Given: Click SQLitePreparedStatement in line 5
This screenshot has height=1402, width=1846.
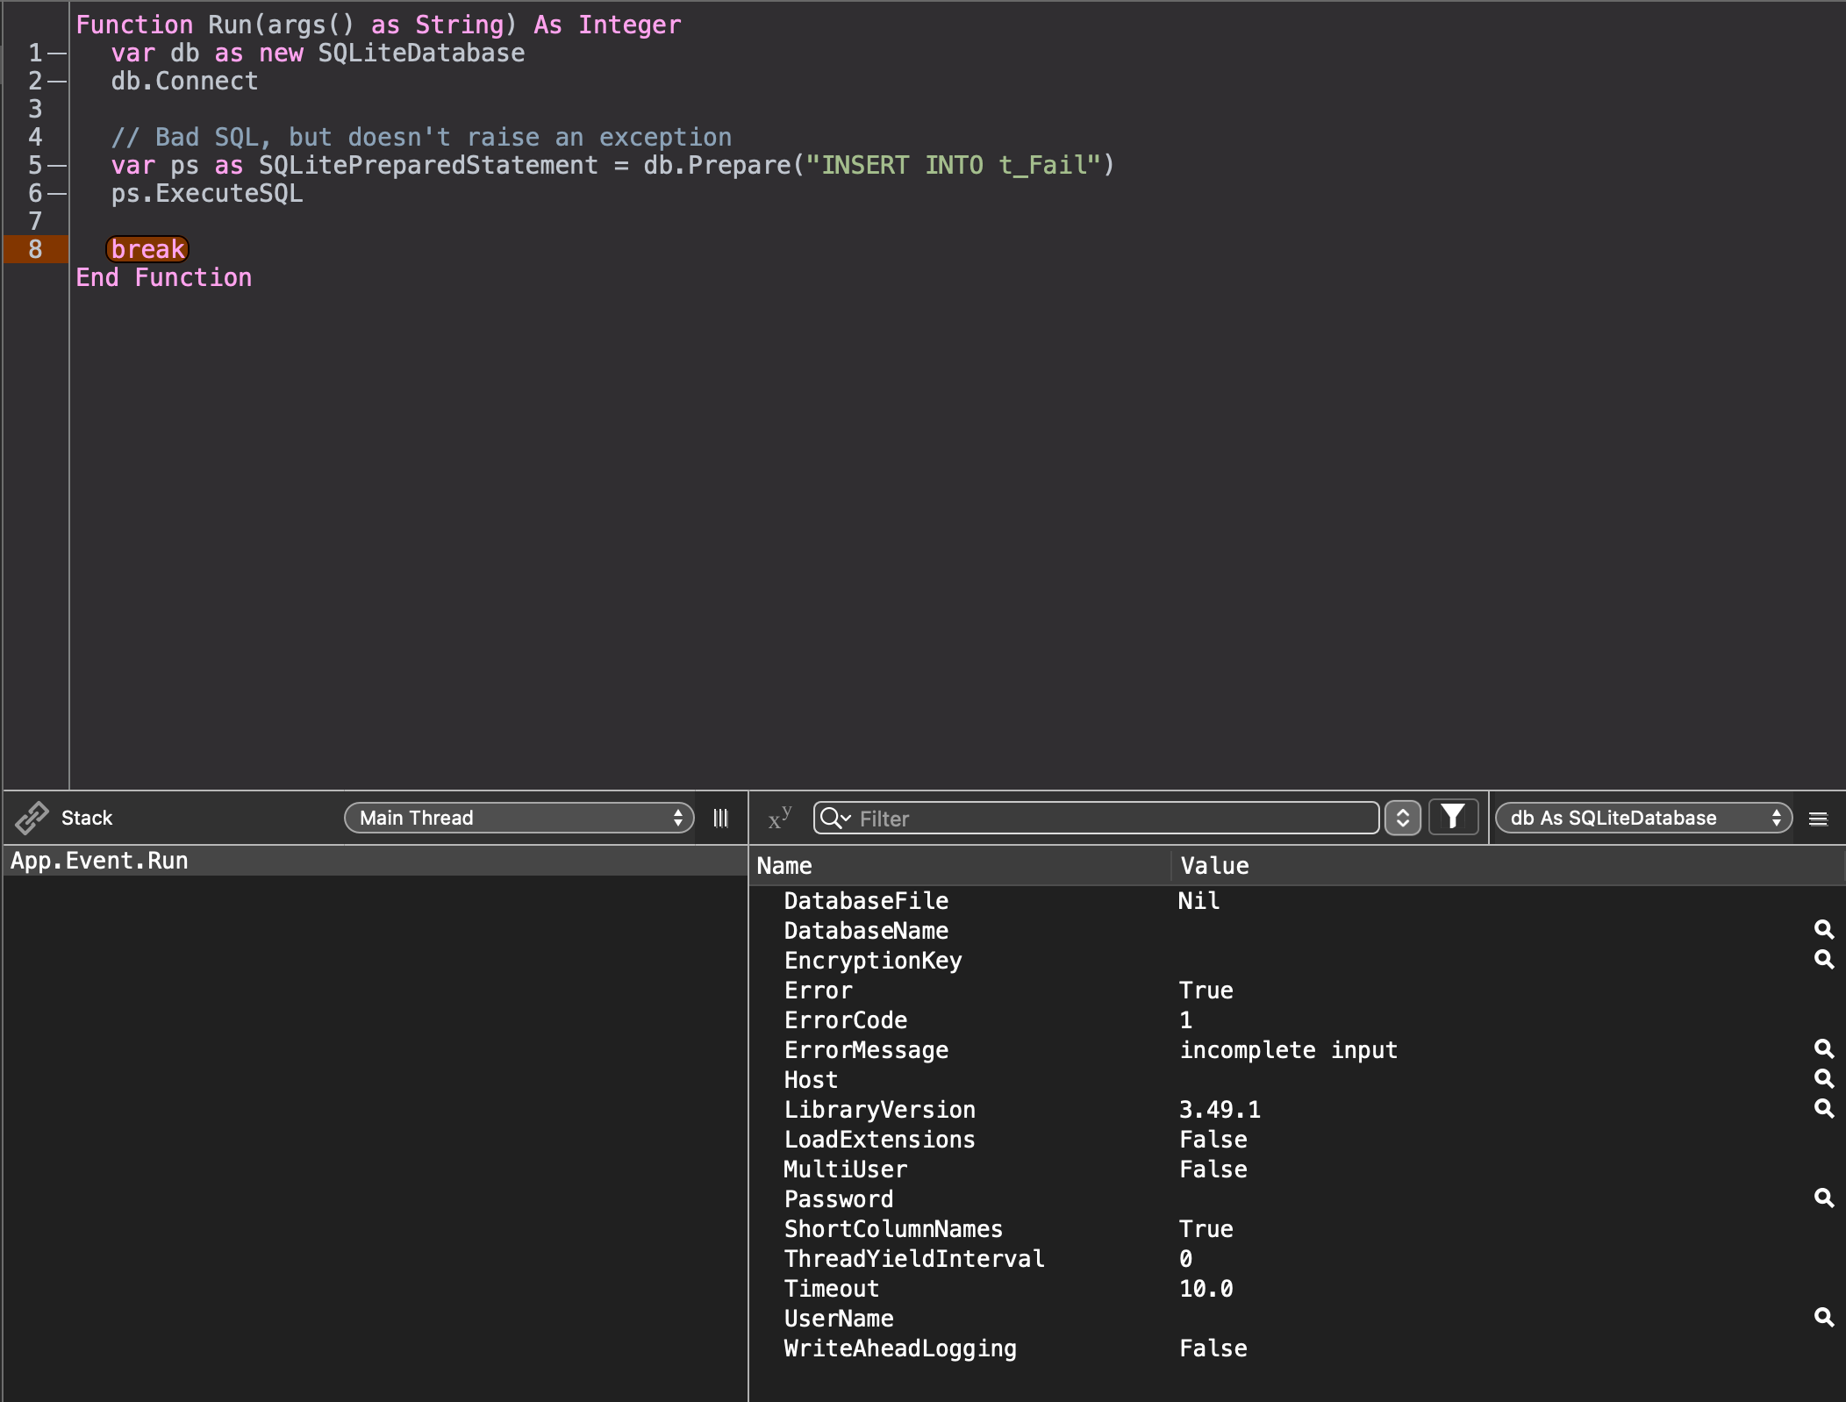Looking at the screenshot, I should (428, 165).
